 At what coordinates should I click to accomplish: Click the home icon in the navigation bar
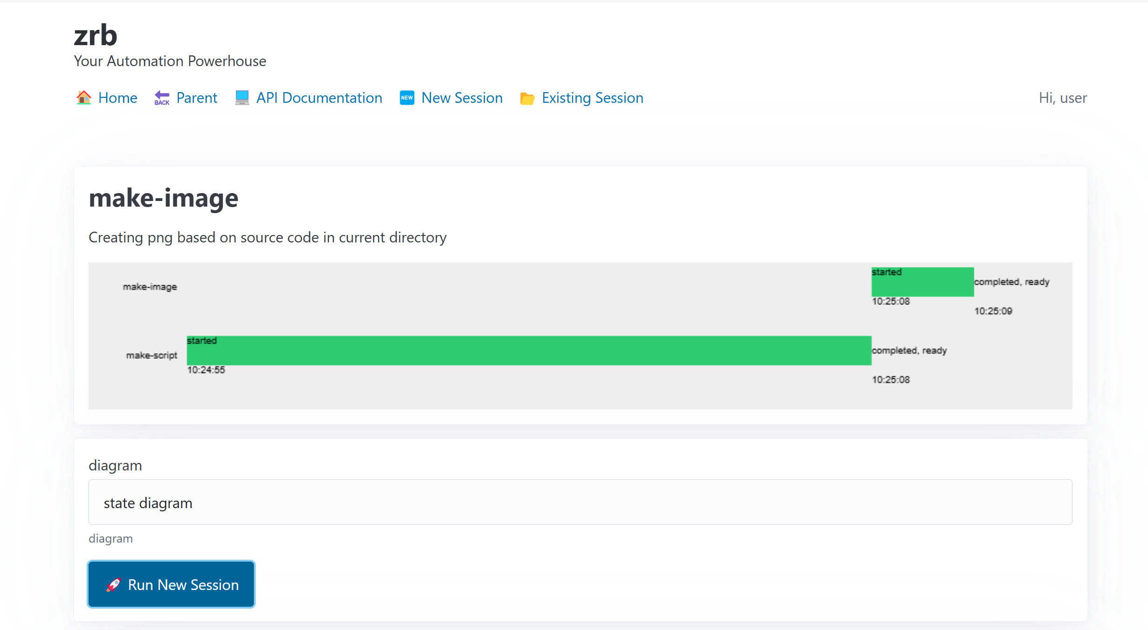(84, 98)
